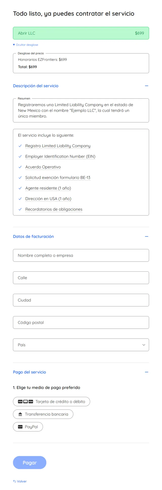Open the País dropdown
The image size is (162, 490).
pos(81,345)
